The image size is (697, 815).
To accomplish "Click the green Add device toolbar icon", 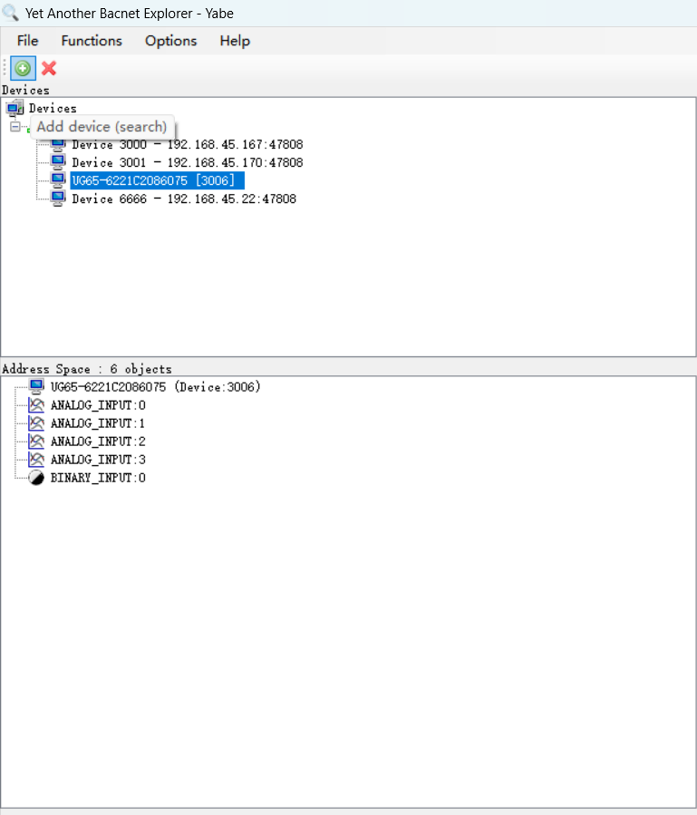I will click(23, 68).
